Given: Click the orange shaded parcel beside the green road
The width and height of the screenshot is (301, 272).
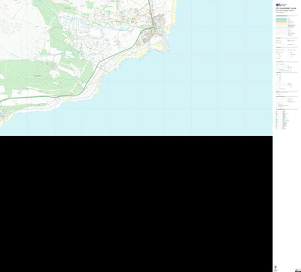Looking at the screenshot, I should (x=138, y=44).
